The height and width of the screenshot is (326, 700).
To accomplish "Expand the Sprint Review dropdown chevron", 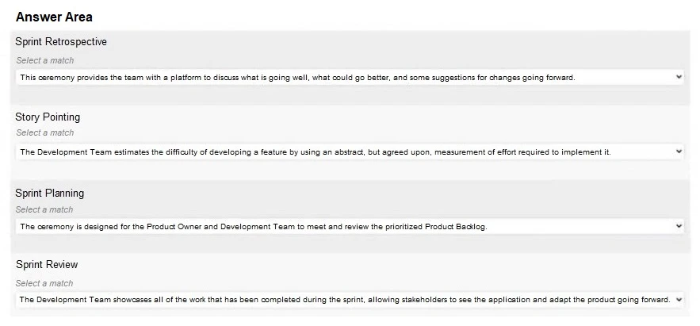I will coord(679,299).
